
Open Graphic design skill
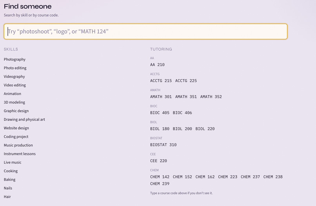pyautogui.click(x=16, y=111)
